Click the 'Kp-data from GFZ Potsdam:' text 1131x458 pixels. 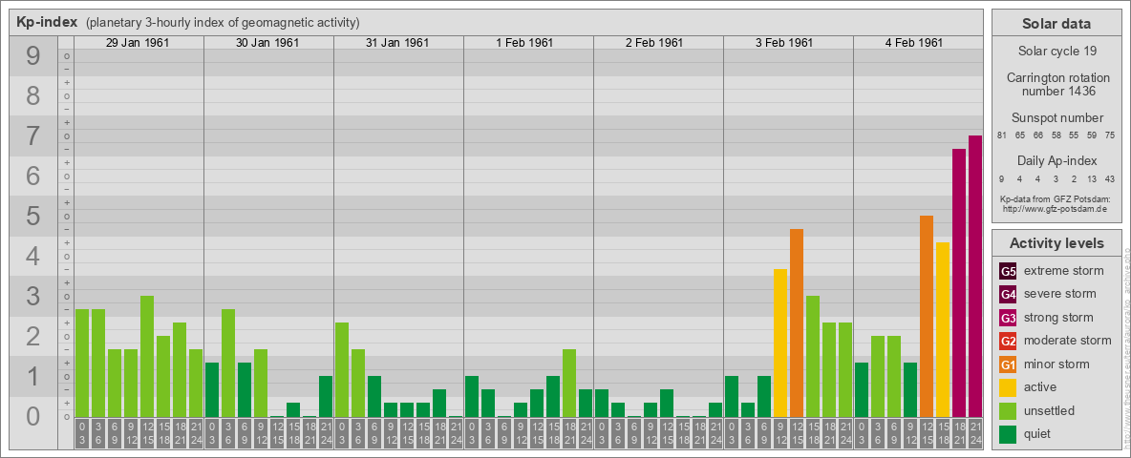1056,198
